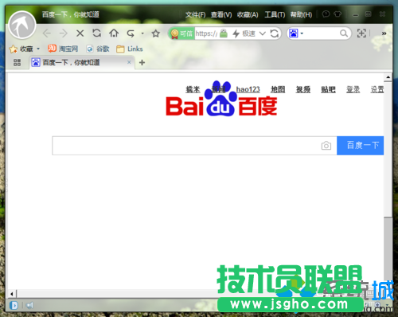Click the magnifier search icon
The height and width of the screenshot is (317, 398).
click(x=344, y=33)
